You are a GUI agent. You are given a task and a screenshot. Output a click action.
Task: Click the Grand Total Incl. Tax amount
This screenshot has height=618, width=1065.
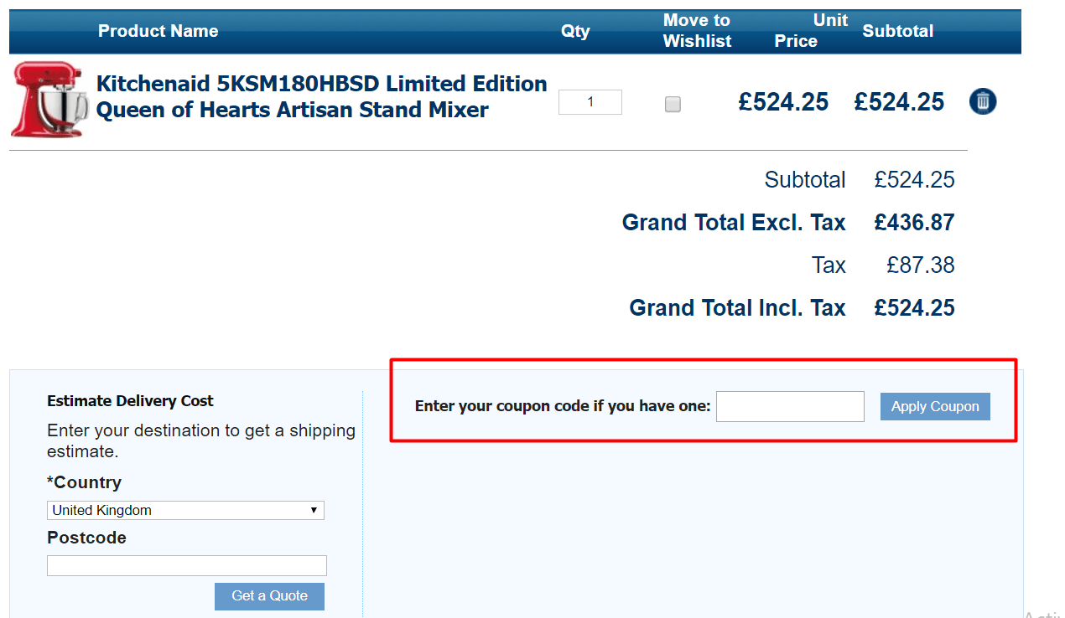[913, 307]
